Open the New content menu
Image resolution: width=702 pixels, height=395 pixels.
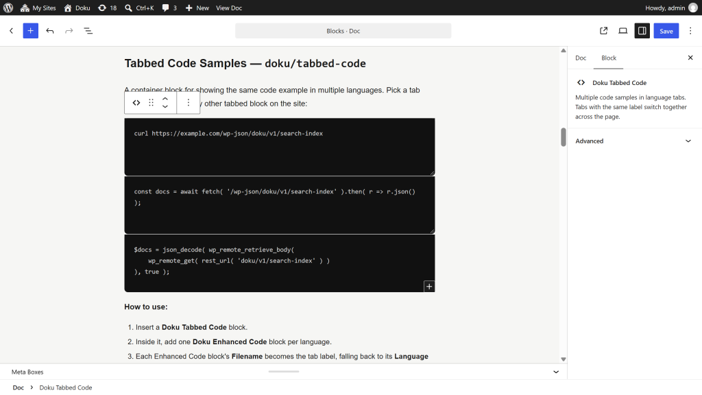tap(197, 8)
